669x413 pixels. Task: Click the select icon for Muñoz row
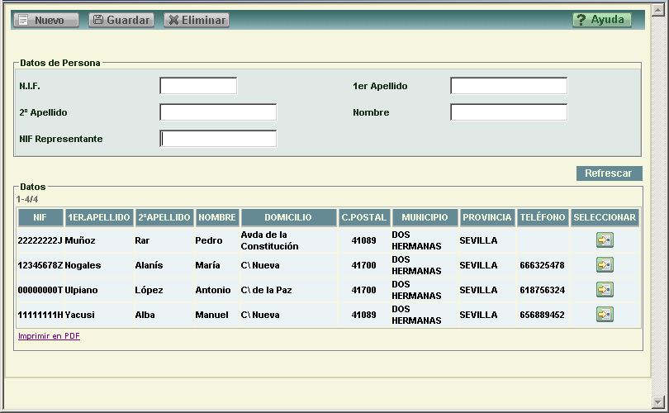pos(605,240)
